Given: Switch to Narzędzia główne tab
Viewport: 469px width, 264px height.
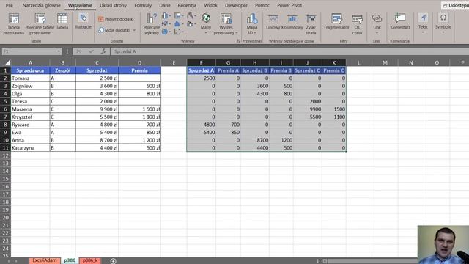Looking at the screenshot, I should click(41, 5).
